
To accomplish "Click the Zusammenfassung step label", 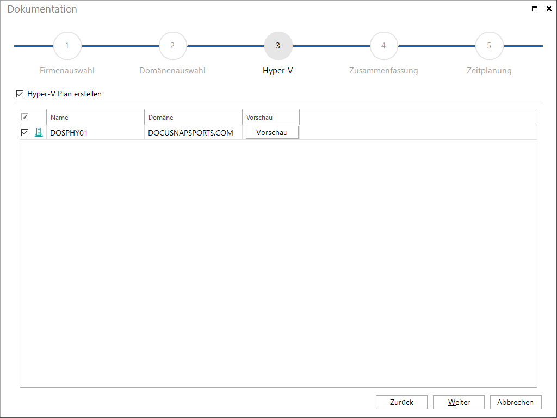I will click(383, 71).
